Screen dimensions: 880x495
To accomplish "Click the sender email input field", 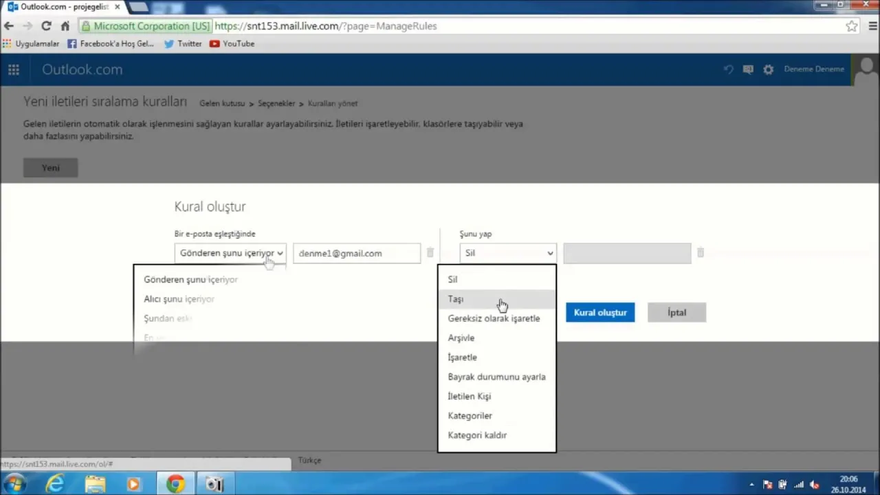I will [x=357, y=253].
